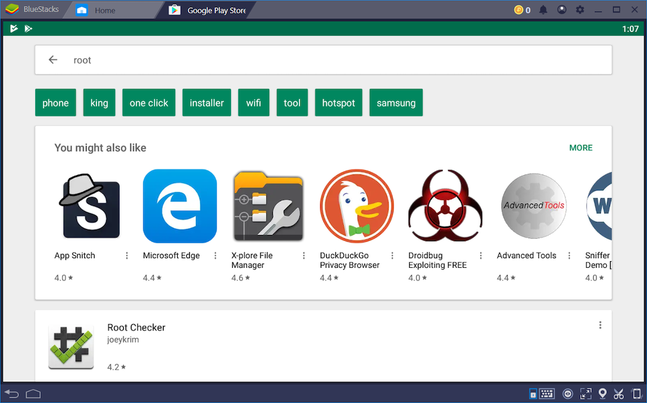647x403 pixels.
Task: Toggle fullscreen mode icon
Action: (586, 394)
